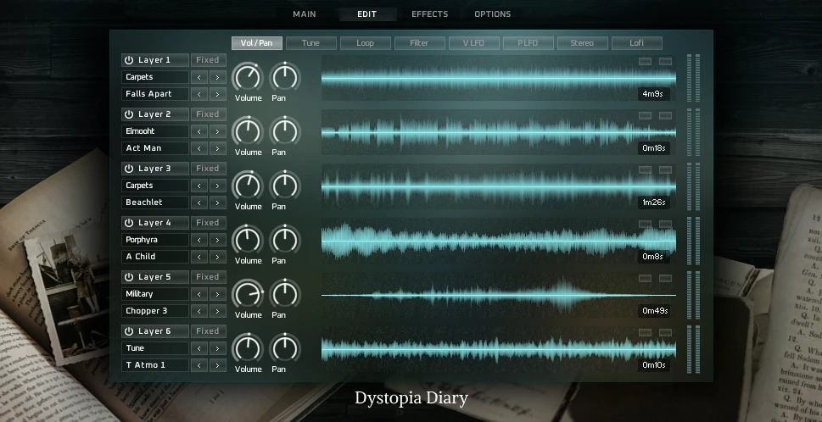The height and width of the screenshot is (422, 822).
Task: Toggle the Fixed button on Layer 4
Action: click(208, 223)
